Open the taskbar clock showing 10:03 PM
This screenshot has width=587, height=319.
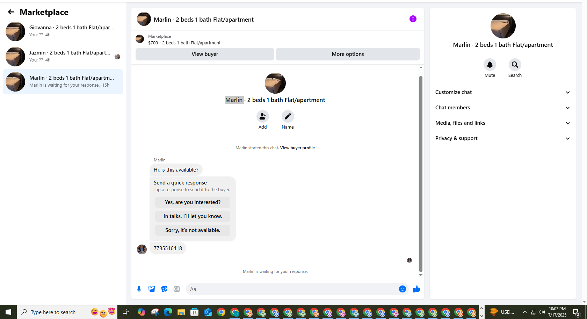coord(557,312)
